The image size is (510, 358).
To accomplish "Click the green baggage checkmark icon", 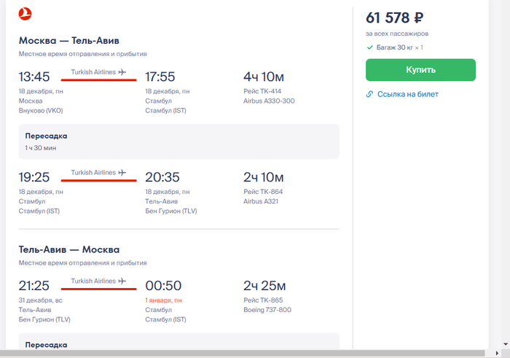I will coord(369,47).
